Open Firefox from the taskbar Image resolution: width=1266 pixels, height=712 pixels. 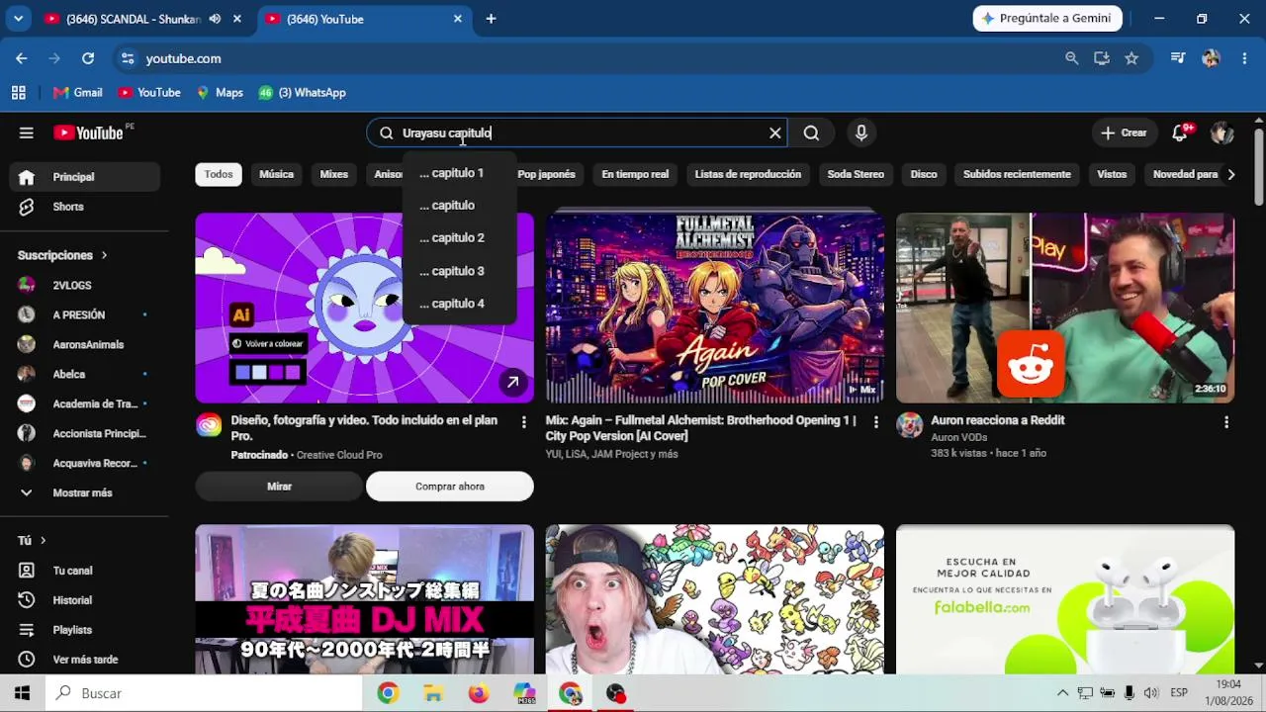click(x=479, y=693)
